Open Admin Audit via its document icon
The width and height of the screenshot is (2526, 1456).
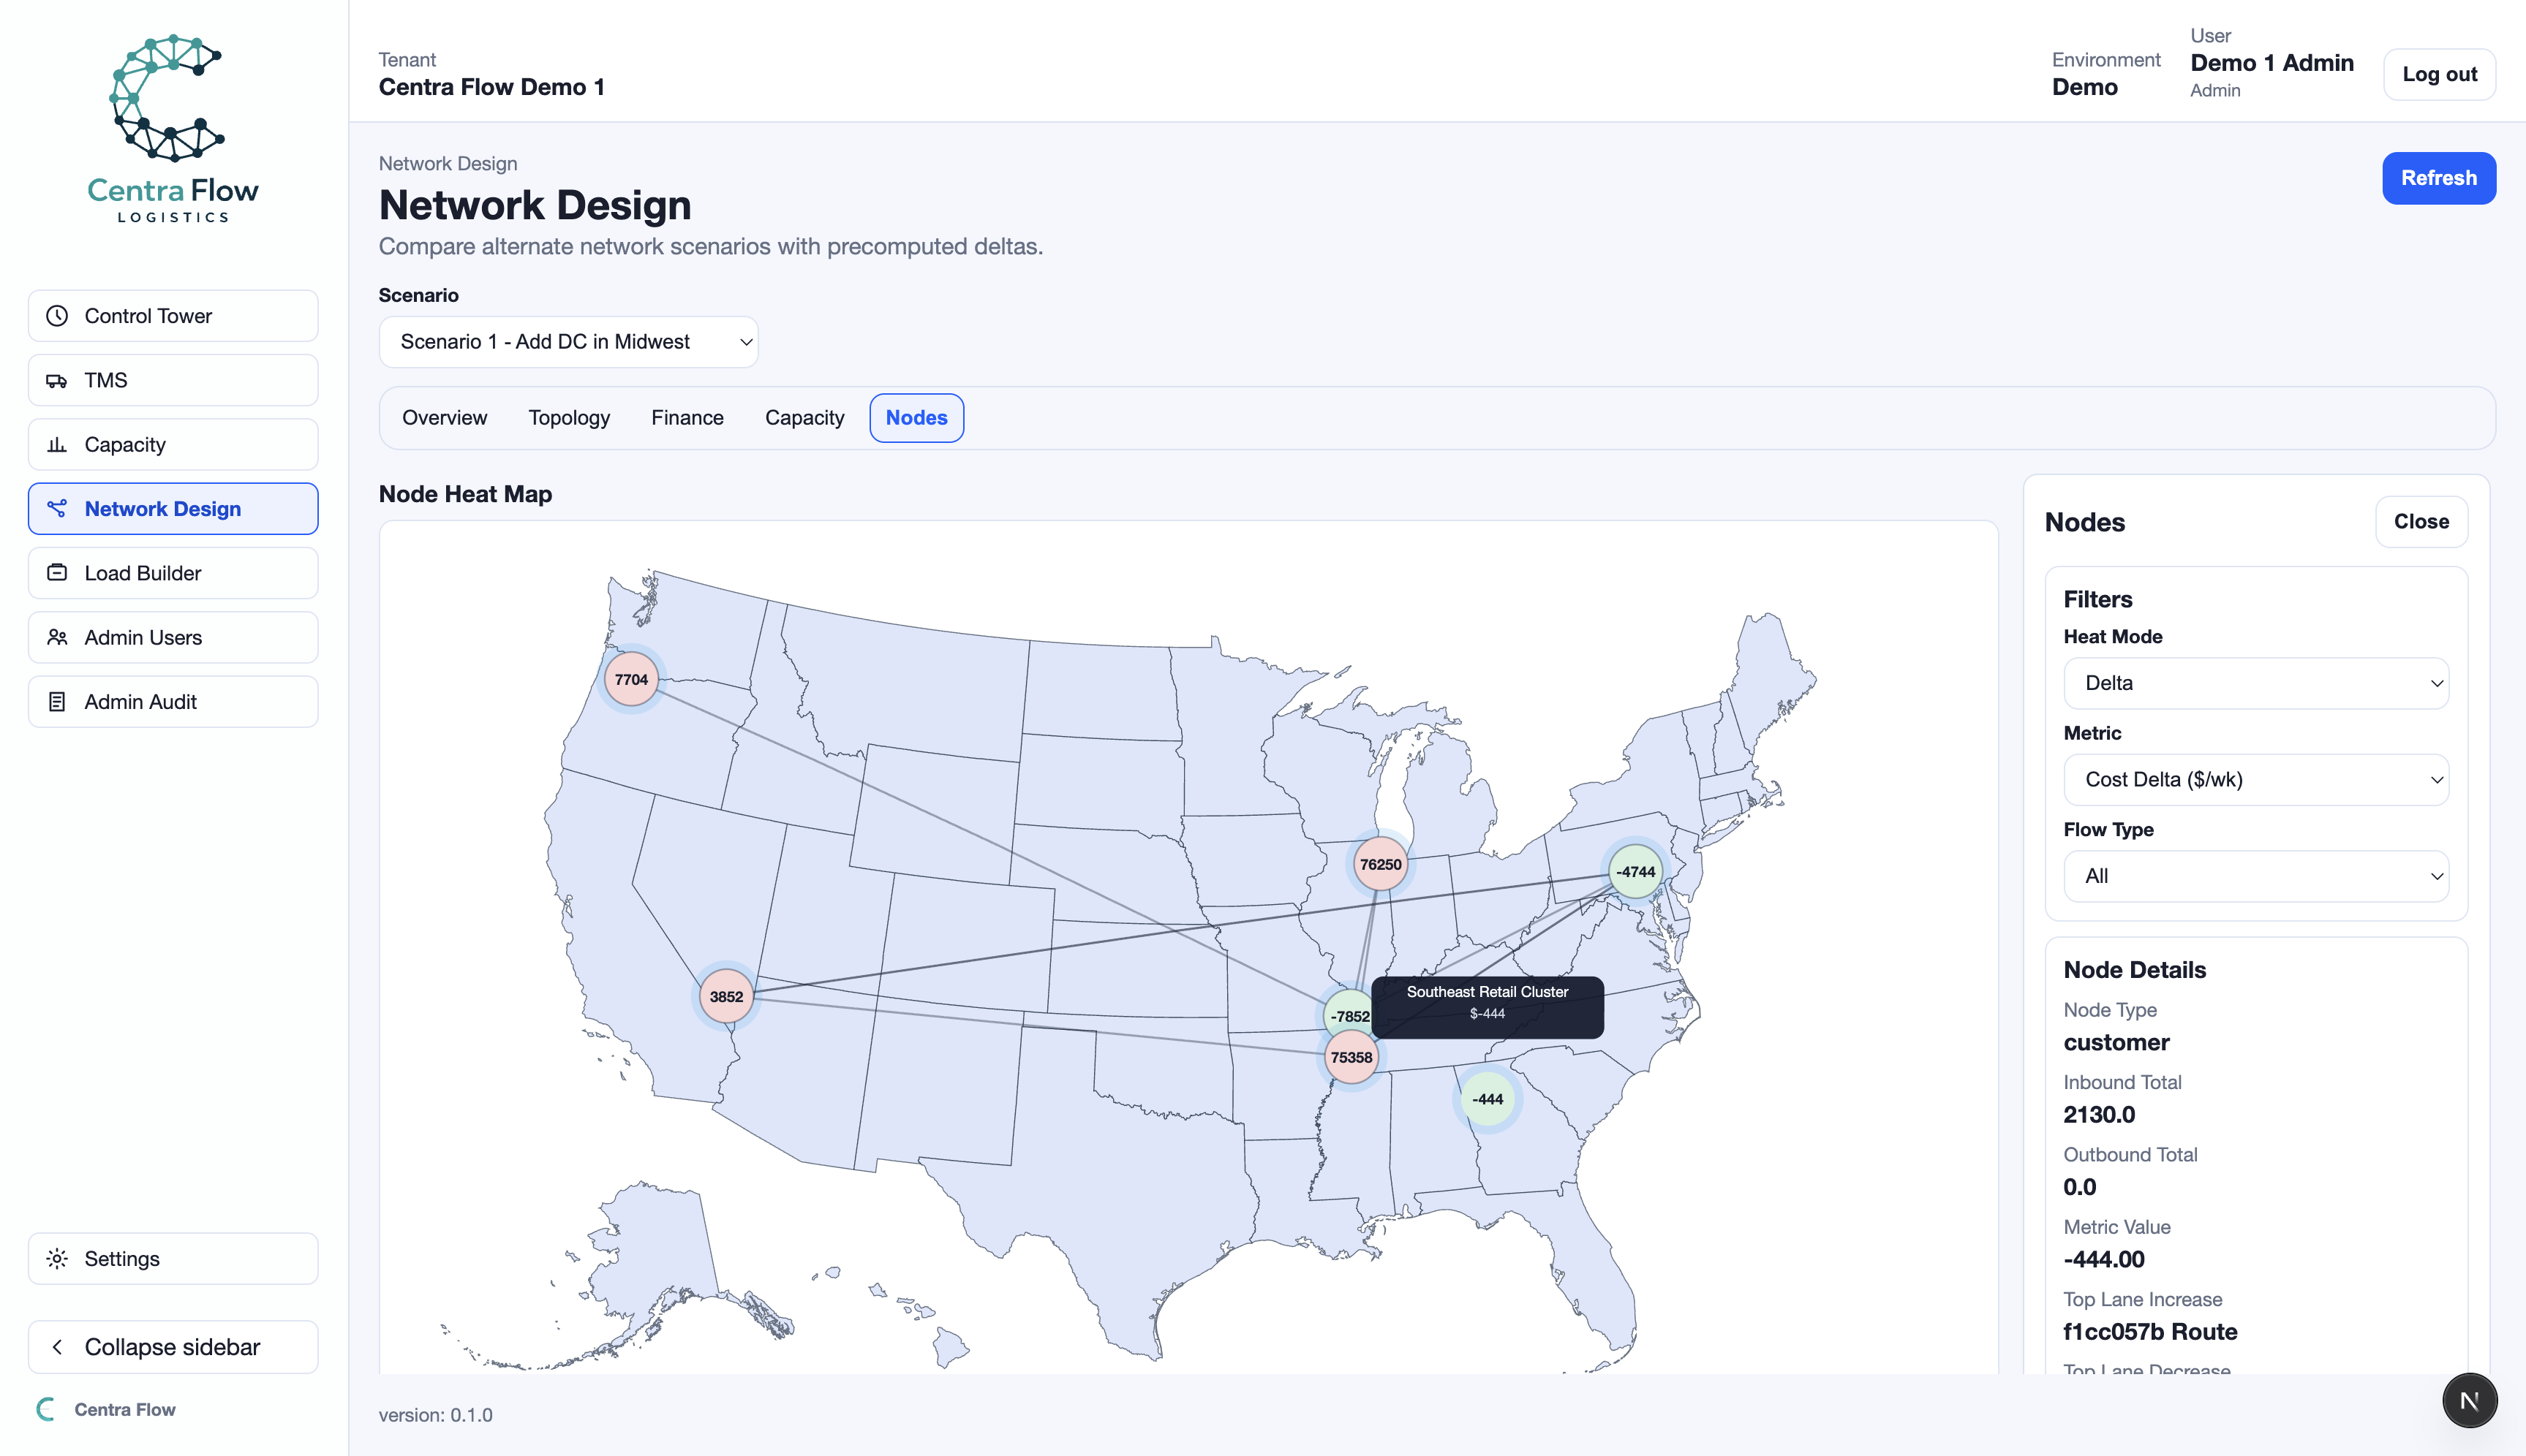[x=57, y=701]
